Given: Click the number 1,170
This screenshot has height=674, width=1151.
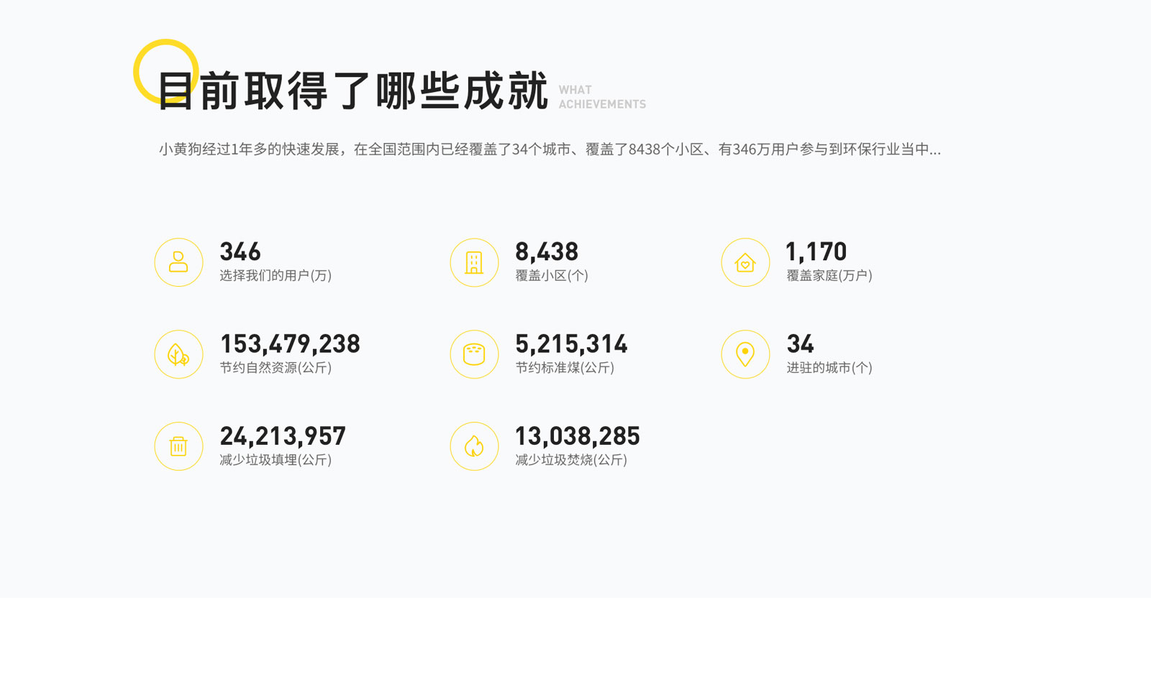Looking at the screenshot, I should tap(816, 252).
